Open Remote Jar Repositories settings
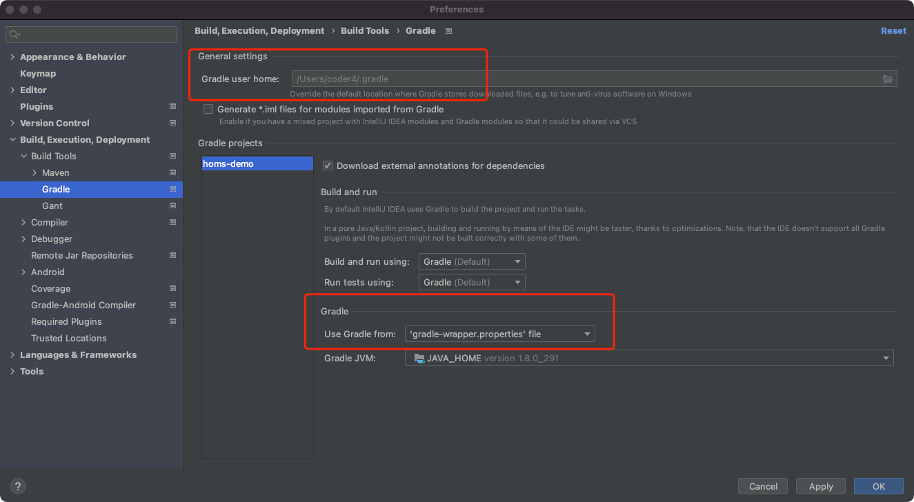914x502 pixels. click(82, 255)
